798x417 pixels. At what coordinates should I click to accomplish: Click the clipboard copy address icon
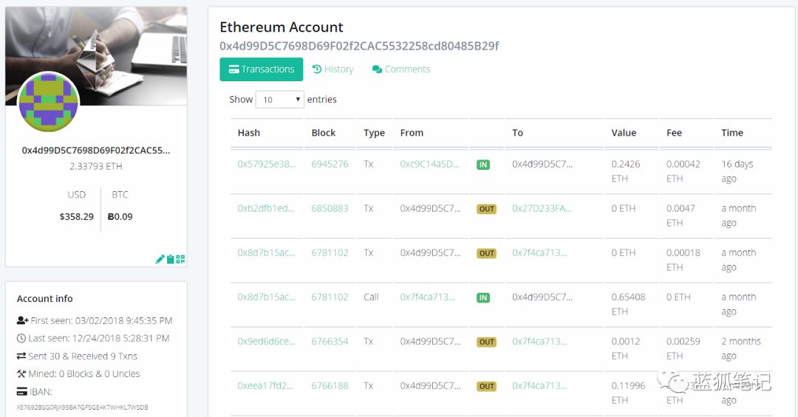171,259
